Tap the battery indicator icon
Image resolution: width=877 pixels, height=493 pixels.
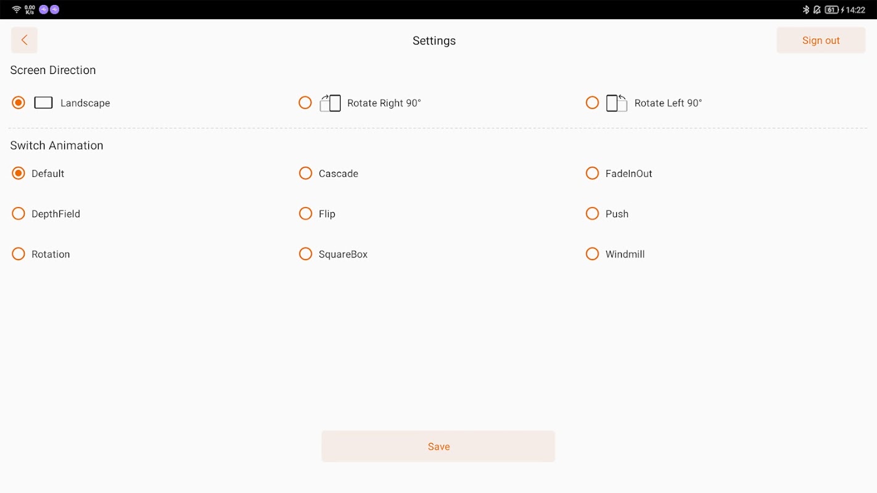[831, 10]
